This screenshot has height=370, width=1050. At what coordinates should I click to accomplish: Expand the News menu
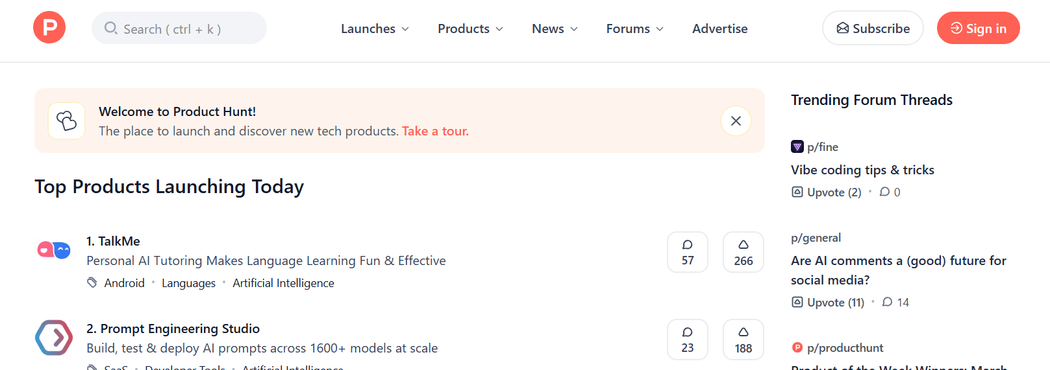[555, 29]
